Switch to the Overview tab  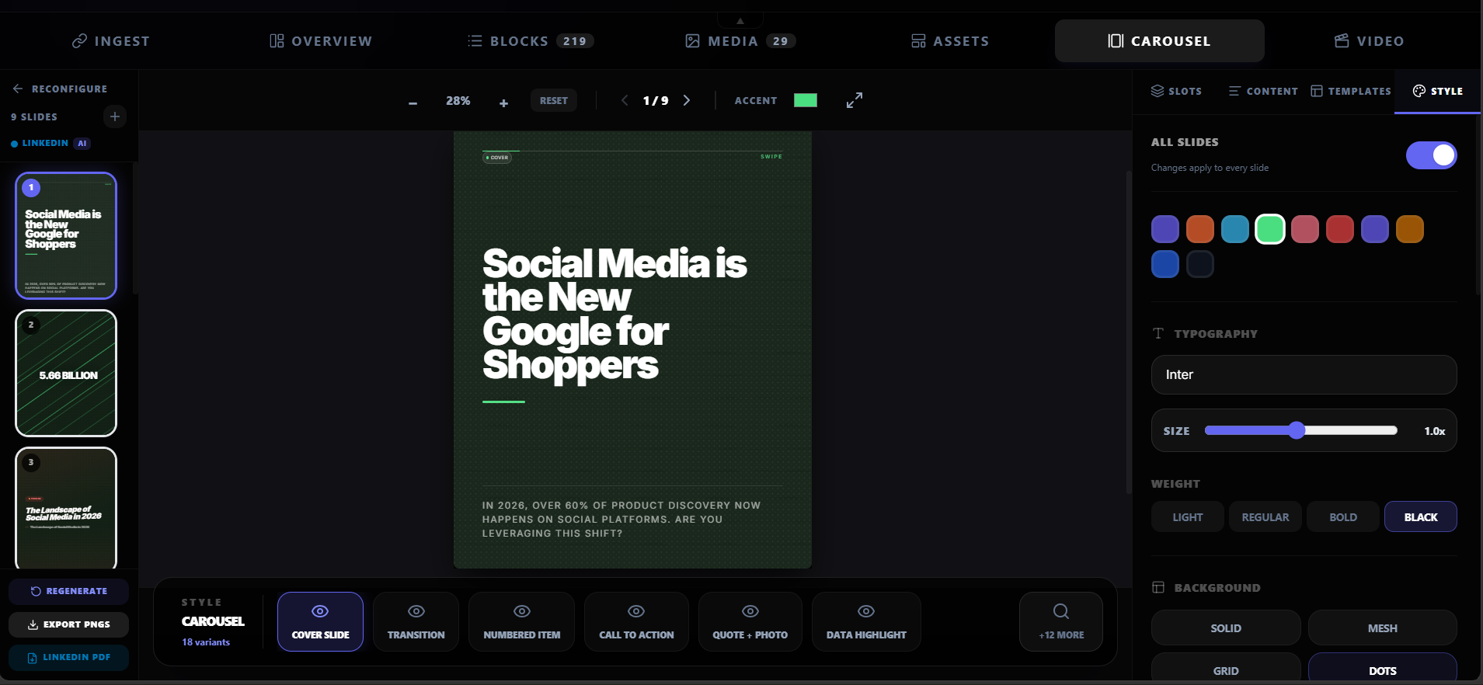321,41
